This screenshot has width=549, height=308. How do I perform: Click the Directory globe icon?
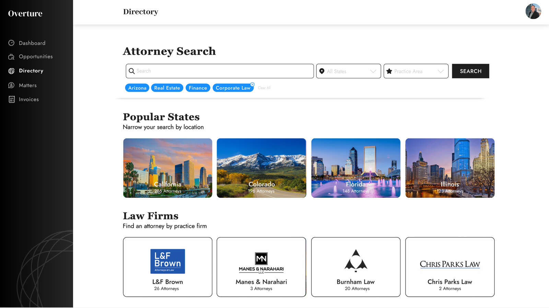(x=11, y=71)
